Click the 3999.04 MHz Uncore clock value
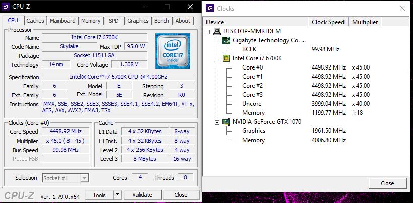 (x=328, y=104)
